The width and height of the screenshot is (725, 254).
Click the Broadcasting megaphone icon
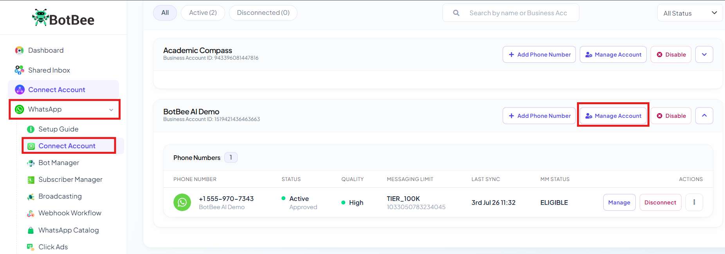[x=31, y=197]
